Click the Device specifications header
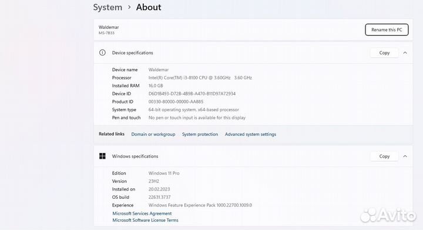The height and width of the screenshot is (230, 423). click(x=253, y=53)
